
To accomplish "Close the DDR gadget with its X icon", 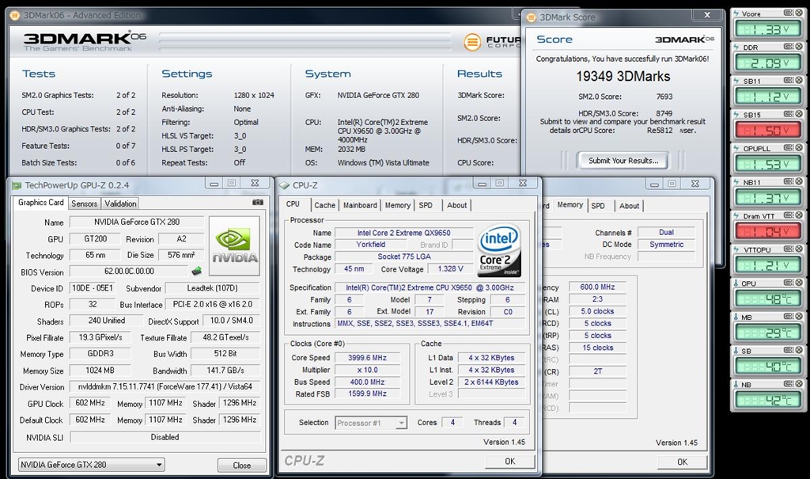I will tap(799, 47).
